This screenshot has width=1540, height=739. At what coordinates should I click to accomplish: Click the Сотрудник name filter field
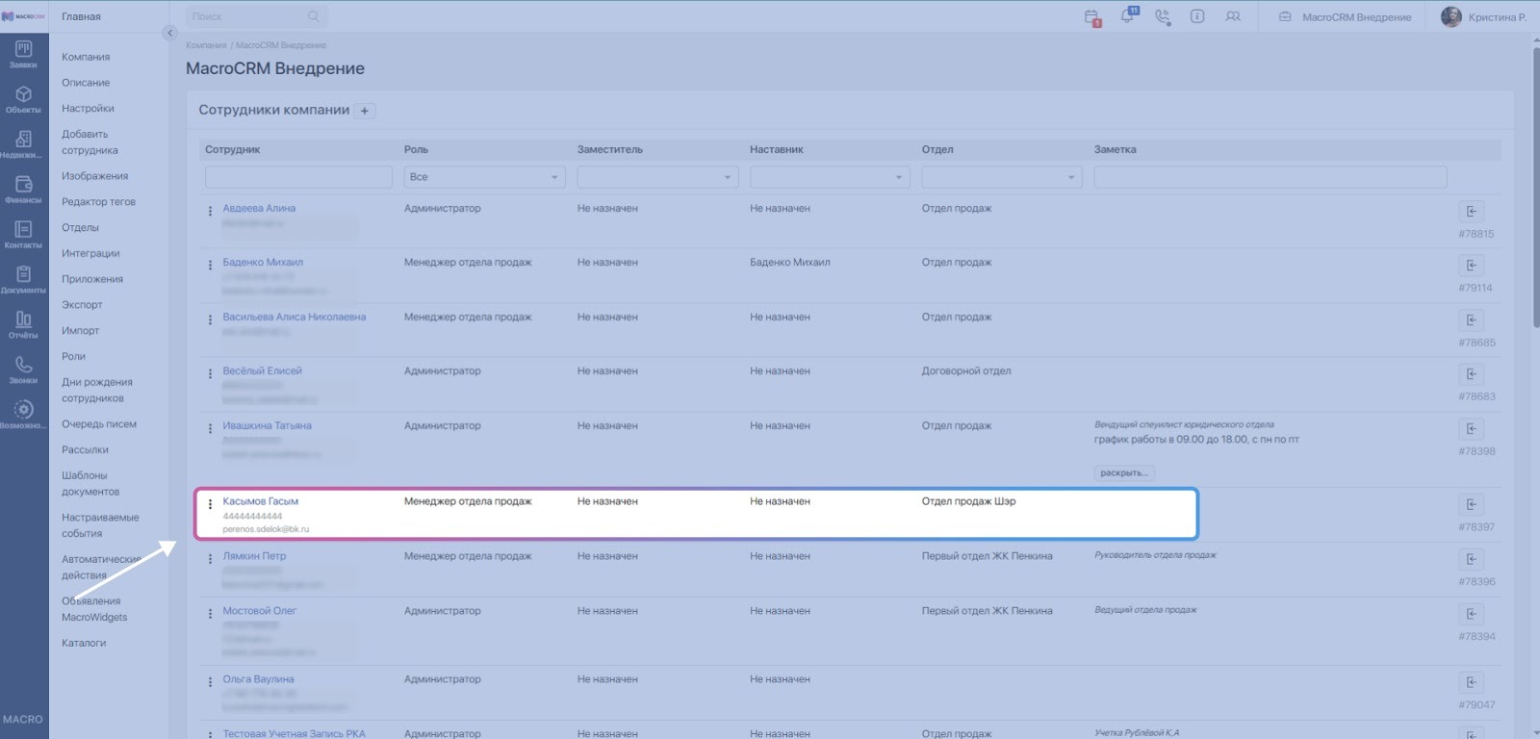298,177
